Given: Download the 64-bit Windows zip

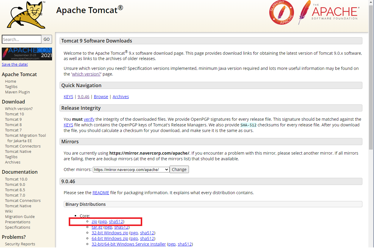Looking at the screenshot, I should pyautogui.click(x=110, y=238).
